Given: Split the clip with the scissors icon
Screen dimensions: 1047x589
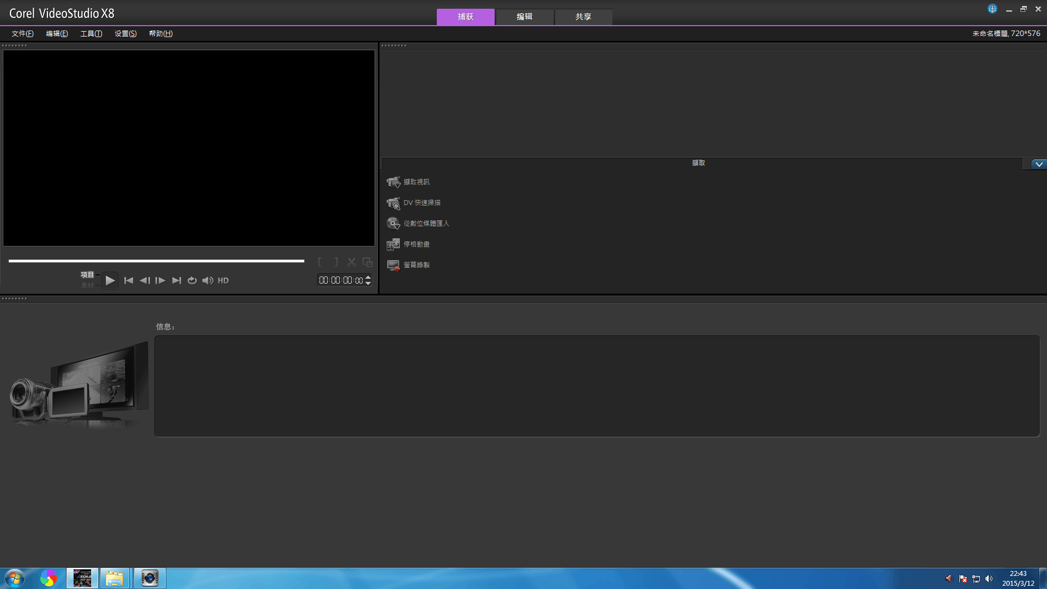Looking at the screenshot, I should (352, 262).
